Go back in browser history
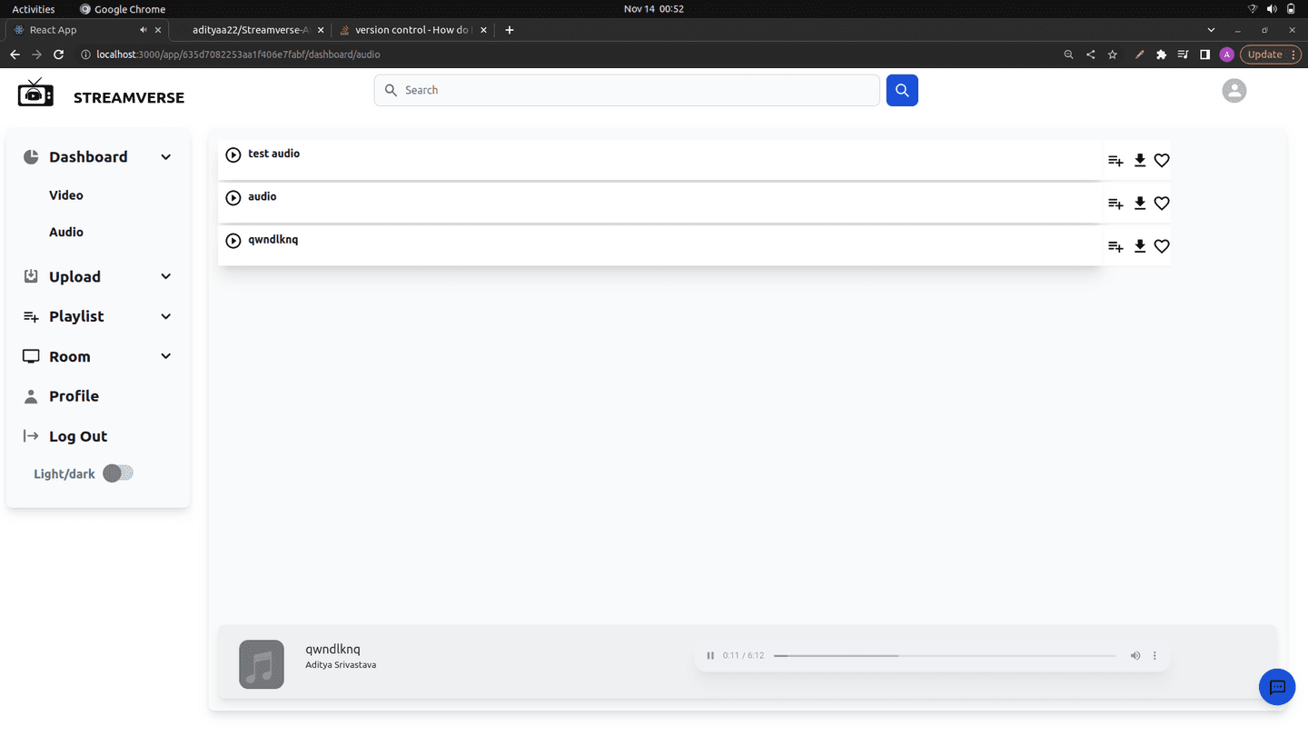This screenshot has width=1308, height=736. [15, 55]
